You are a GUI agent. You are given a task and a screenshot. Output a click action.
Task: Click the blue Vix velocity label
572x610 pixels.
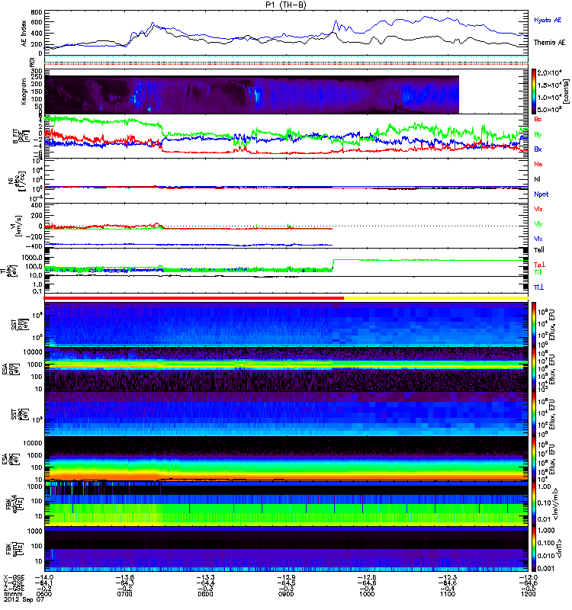[538, 239]
